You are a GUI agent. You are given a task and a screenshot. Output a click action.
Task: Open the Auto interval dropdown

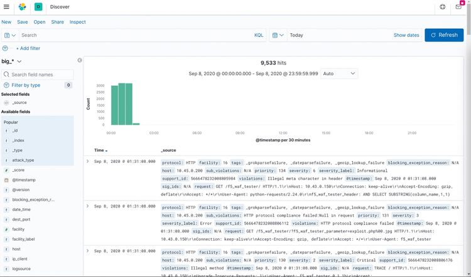(338, 73)
